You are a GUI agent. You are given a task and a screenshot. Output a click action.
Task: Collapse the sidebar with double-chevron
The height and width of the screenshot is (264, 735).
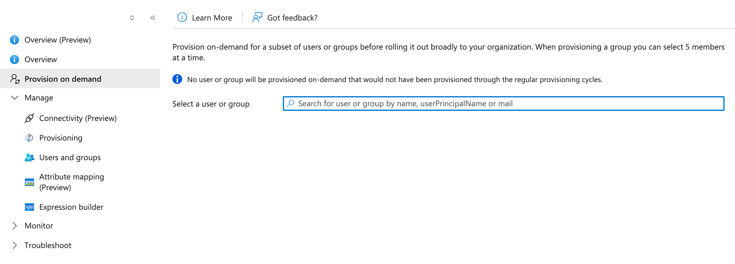(x=153, y=18)
